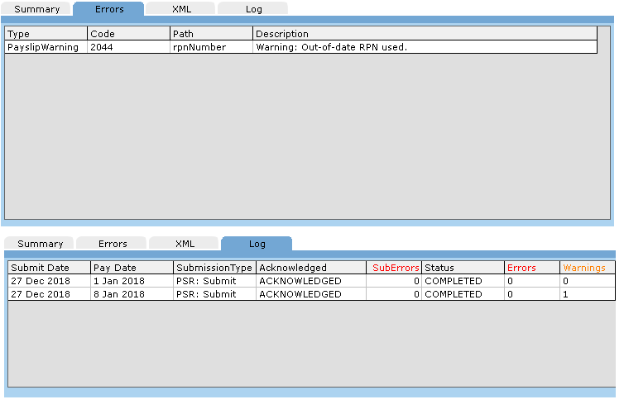Open Summary tab above the PayslipWarning table
624x409 pixels.
point(36,9)
